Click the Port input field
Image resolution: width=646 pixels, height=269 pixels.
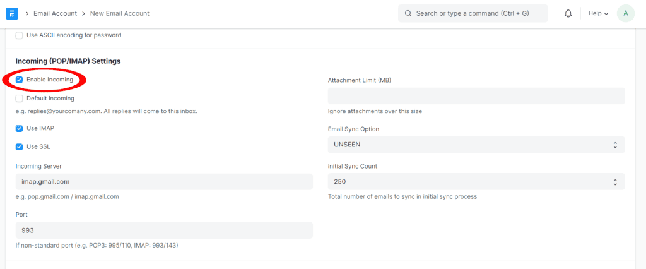[x=164, y=230]
